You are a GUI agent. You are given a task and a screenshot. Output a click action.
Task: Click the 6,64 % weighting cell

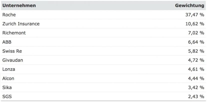pos(196,42)
